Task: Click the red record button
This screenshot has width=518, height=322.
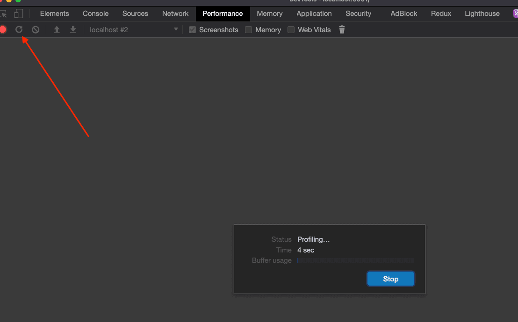Action: (x=3, y=30)
